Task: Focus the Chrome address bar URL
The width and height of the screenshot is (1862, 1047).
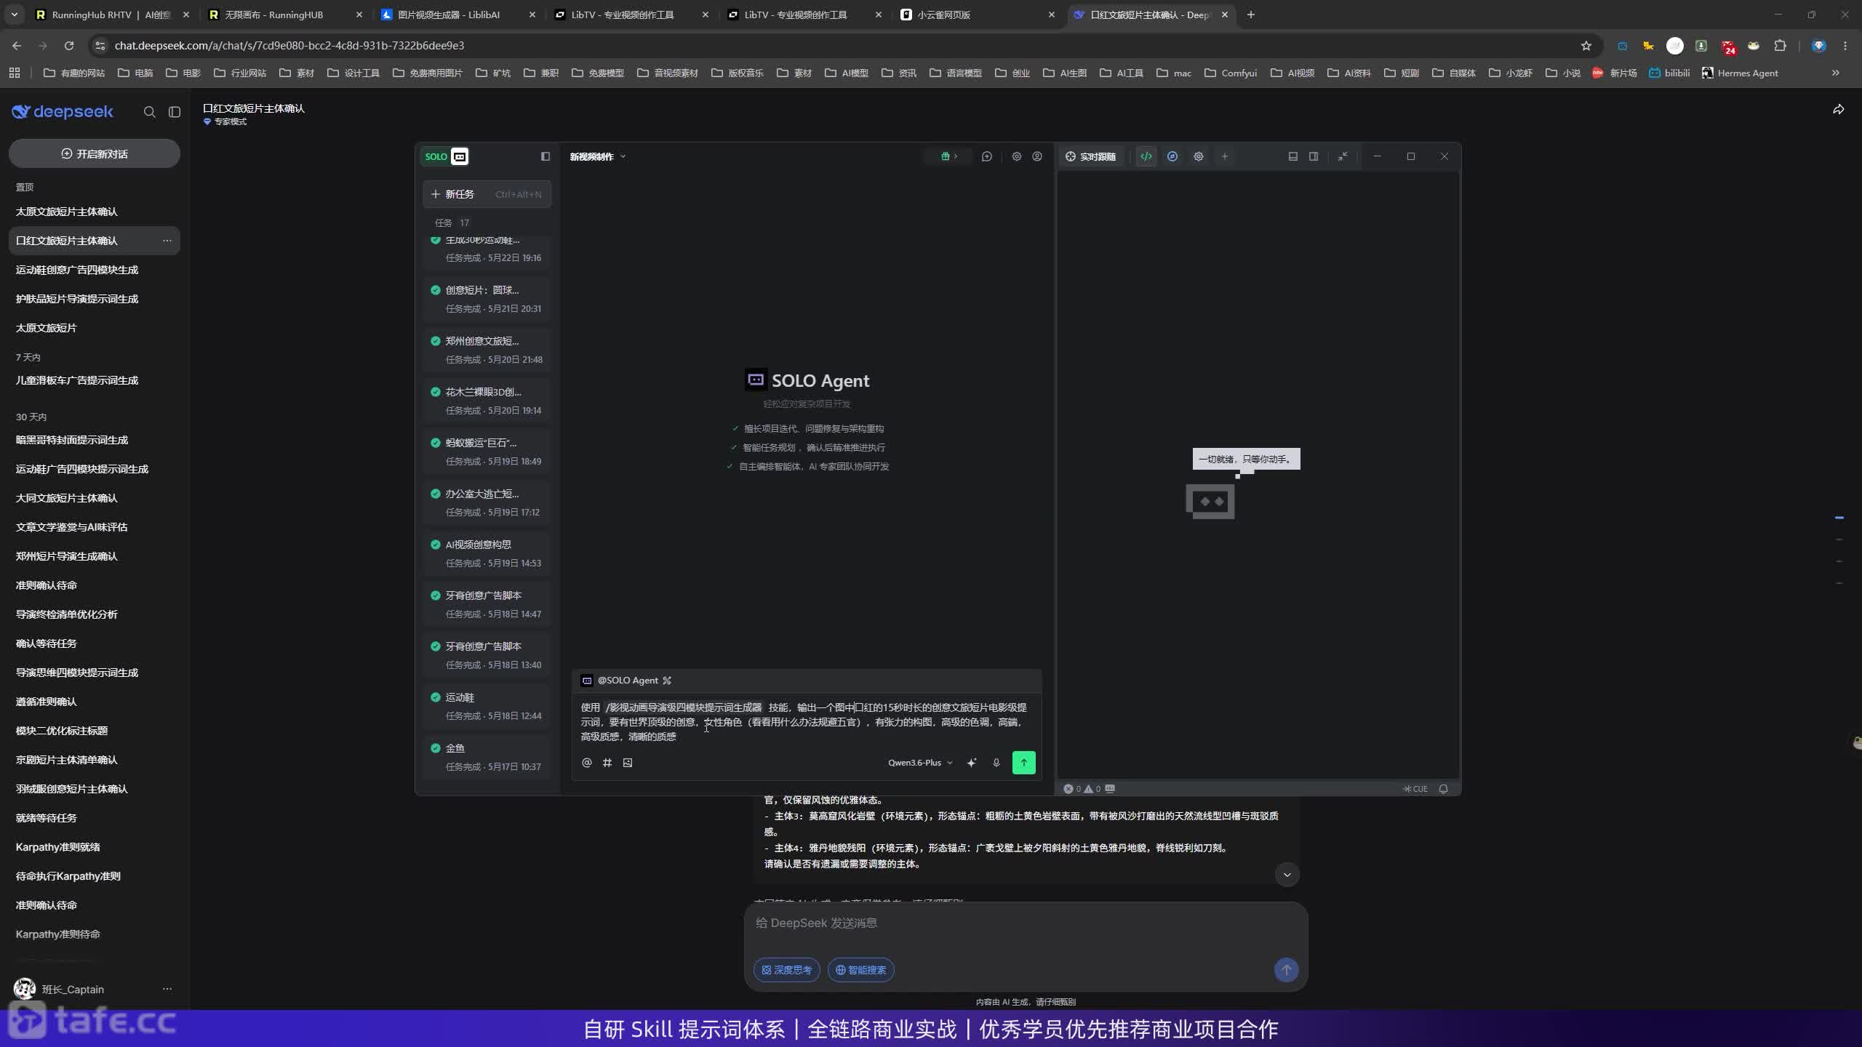Action: [836, 46]
